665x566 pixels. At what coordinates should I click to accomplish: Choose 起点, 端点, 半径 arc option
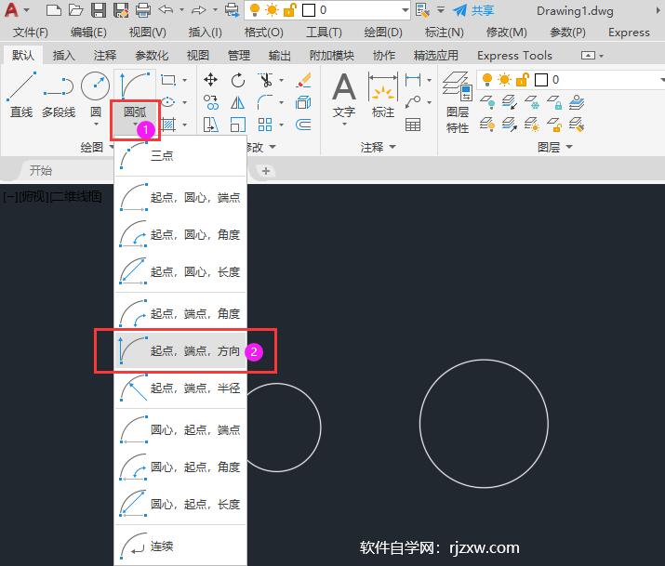point(180,388)
